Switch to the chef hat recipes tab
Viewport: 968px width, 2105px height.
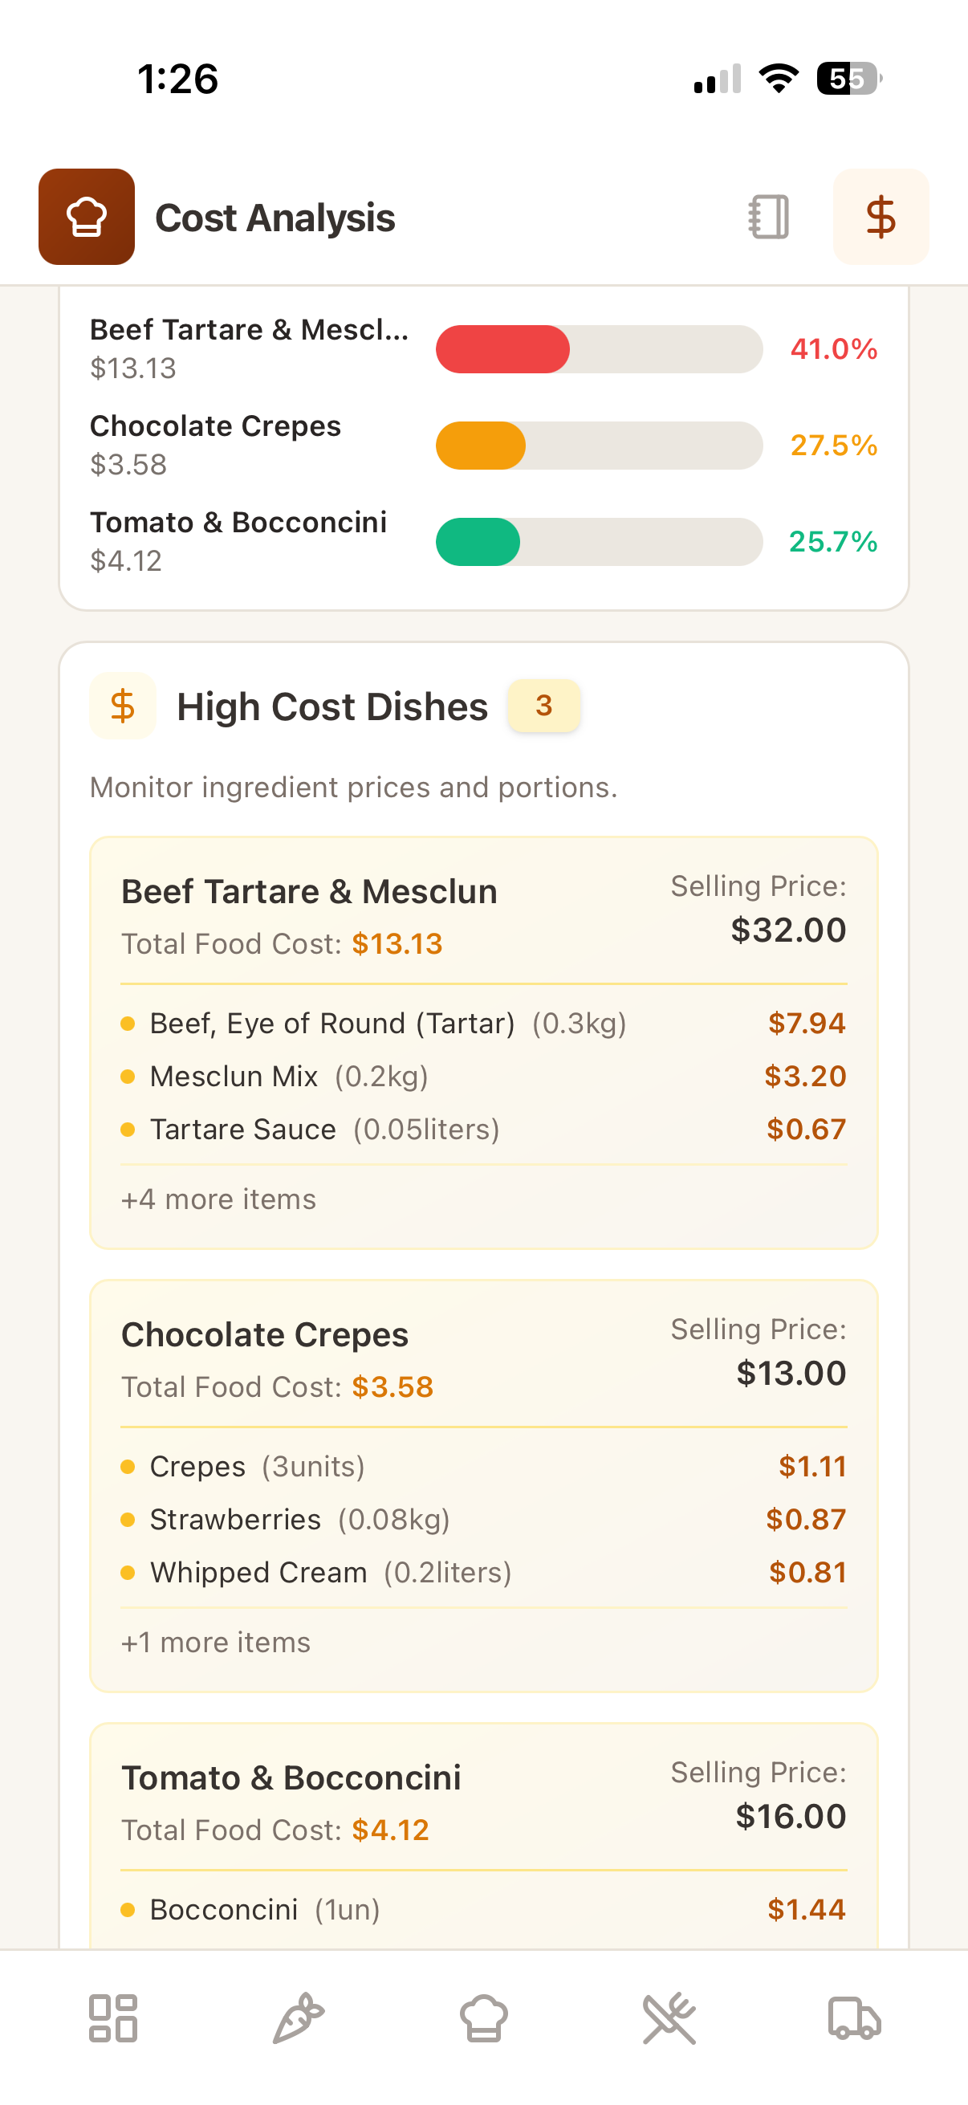pos(483,2017)
